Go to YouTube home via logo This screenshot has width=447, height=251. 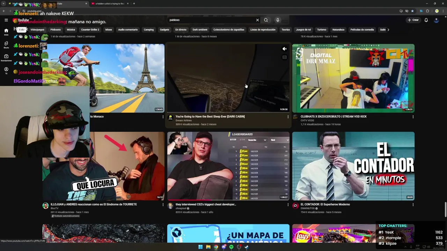tap(21, 20)
